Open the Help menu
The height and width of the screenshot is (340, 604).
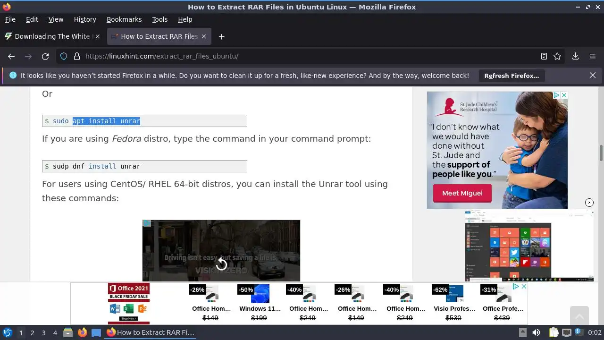(x=185, y=19)
